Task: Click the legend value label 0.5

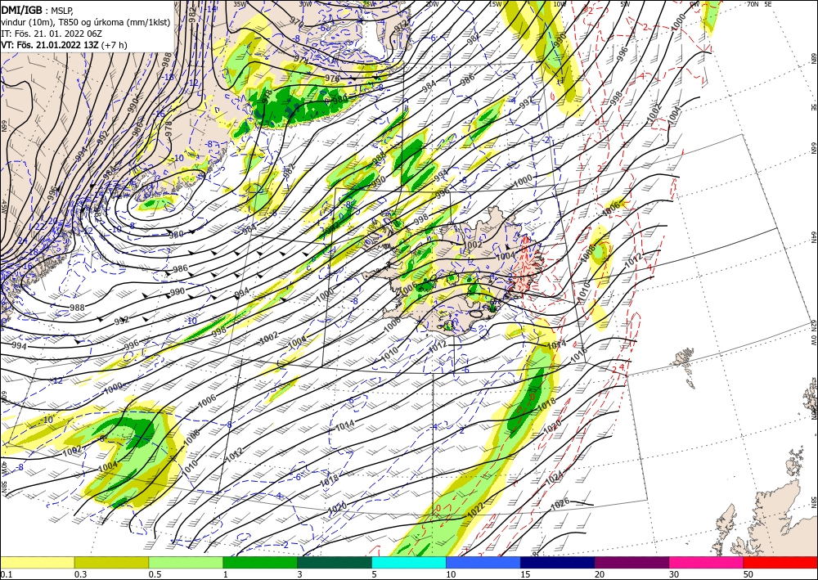Action: (154, 574)
